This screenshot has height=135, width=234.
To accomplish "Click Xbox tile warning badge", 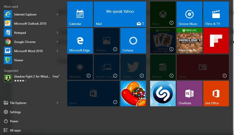I will pos(171,23).
